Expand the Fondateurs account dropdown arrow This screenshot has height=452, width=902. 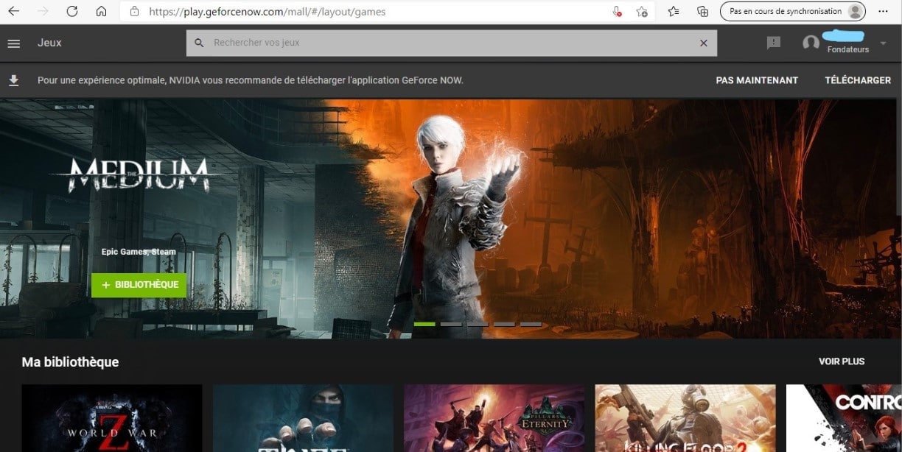click(884, 43)
